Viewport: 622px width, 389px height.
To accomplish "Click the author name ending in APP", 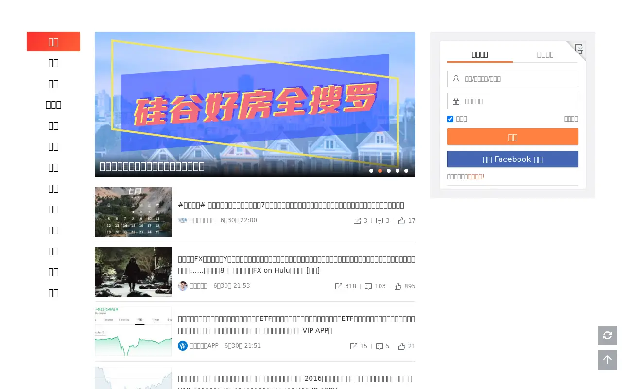I will coord(204,346).
